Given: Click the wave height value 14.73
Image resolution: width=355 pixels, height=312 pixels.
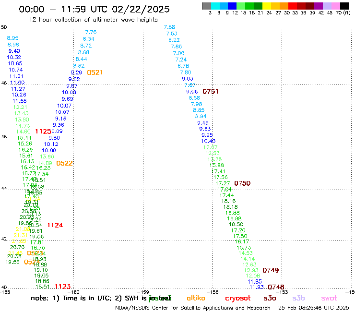Looking at the screenshot, I should click(x=23, y=126).
